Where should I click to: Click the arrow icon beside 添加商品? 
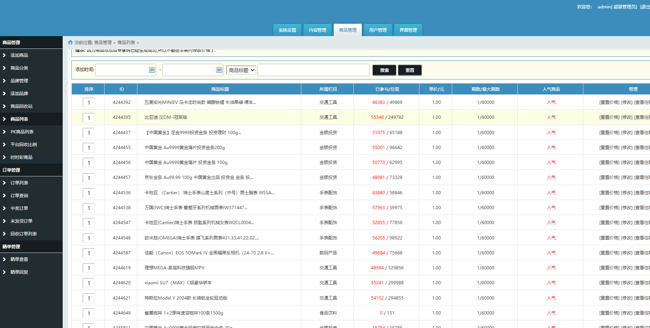(4, 55)
